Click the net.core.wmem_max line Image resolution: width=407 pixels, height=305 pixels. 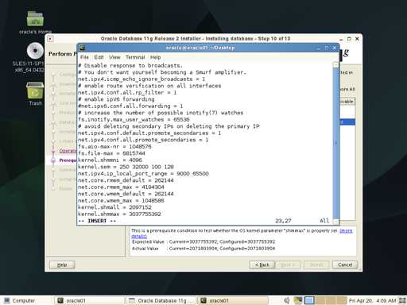pyautogui.click(x=121, y=200)
